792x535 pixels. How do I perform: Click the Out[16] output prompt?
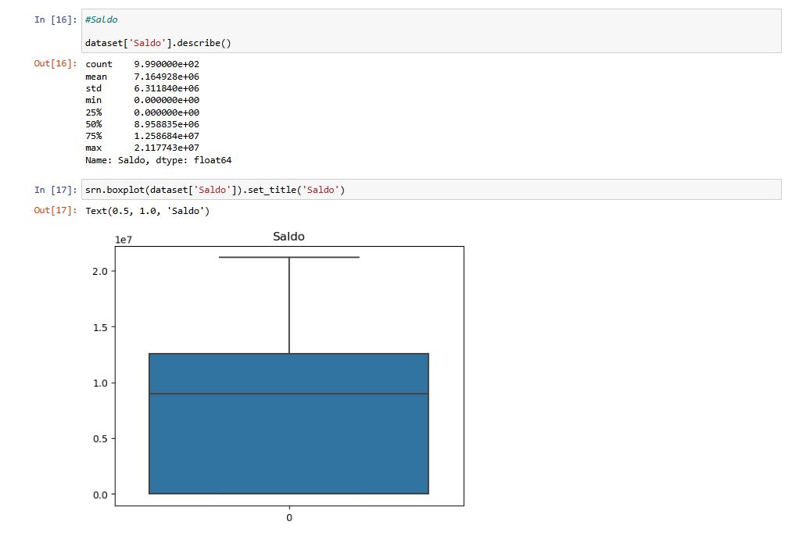tap(55, 63)
